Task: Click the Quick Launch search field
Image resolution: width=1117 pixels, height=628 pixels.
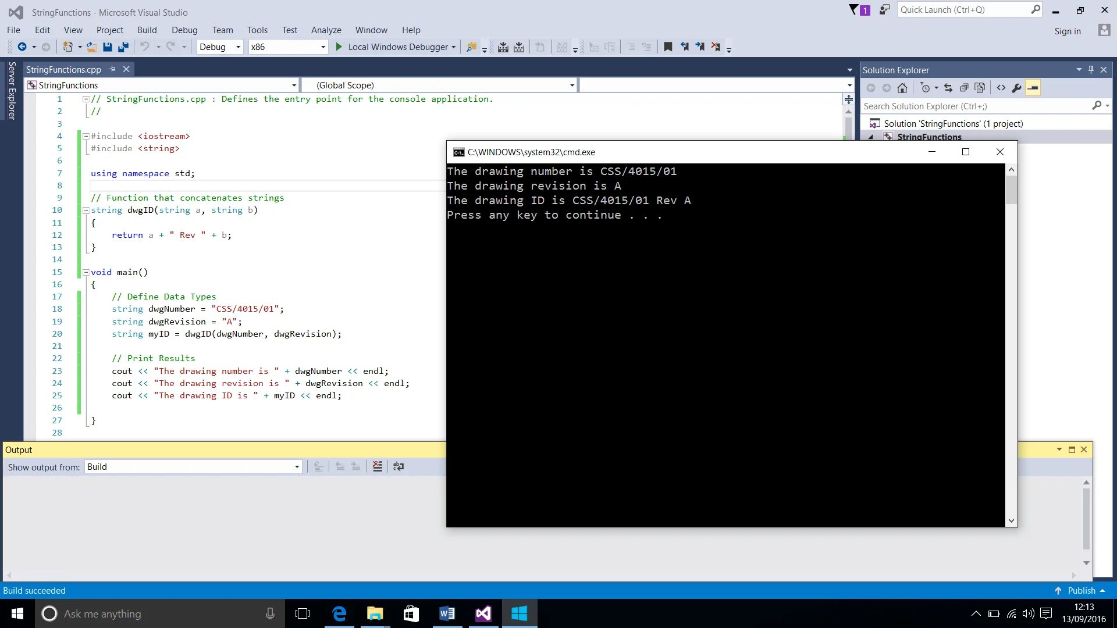Action: pyautogui.click(x=964, y=10)
